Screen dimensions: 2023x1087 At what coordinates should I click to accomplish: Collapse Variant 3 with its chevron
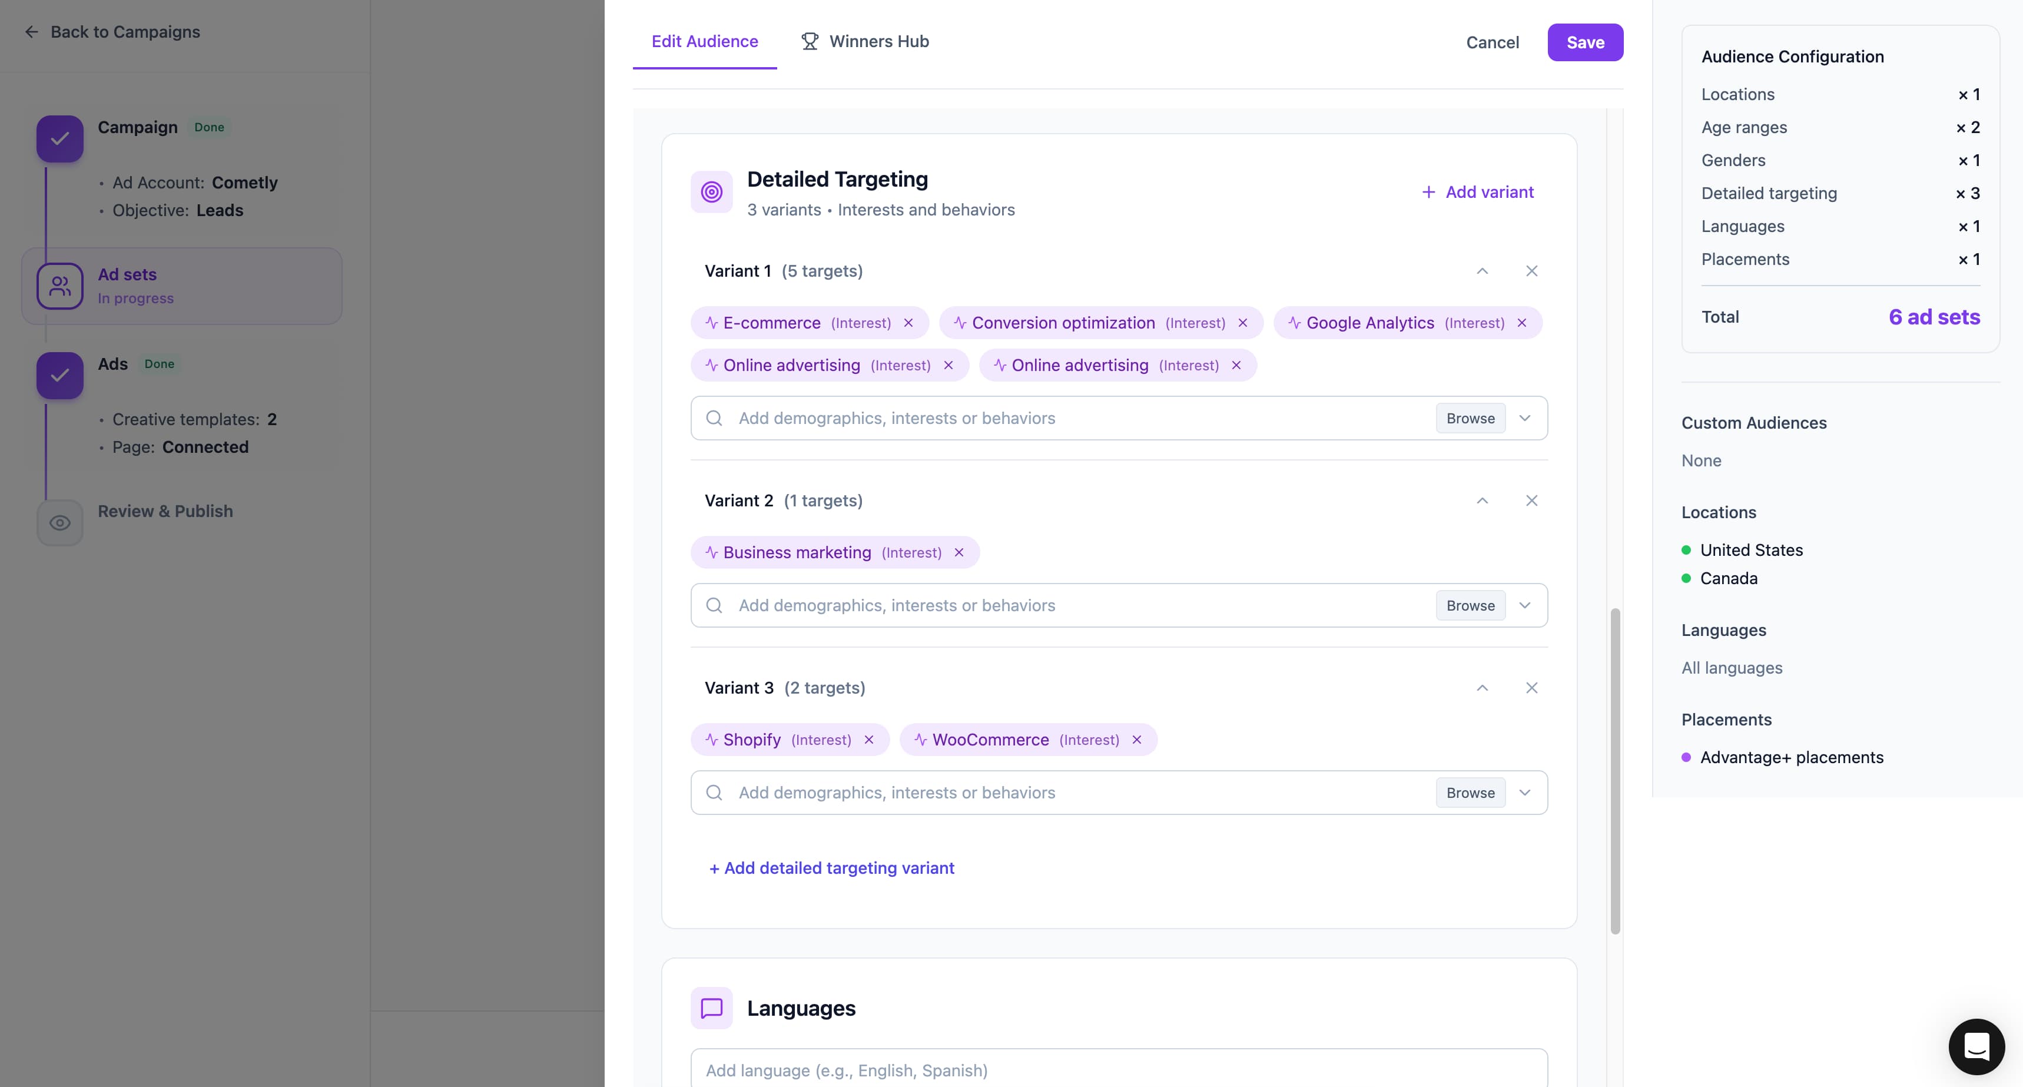tap(1482, 687)
